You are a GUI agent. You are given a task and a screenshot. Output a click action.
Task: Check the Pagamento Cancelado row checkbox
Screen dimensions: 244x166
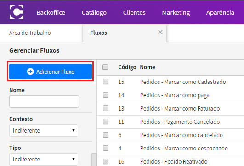point(106,122)
